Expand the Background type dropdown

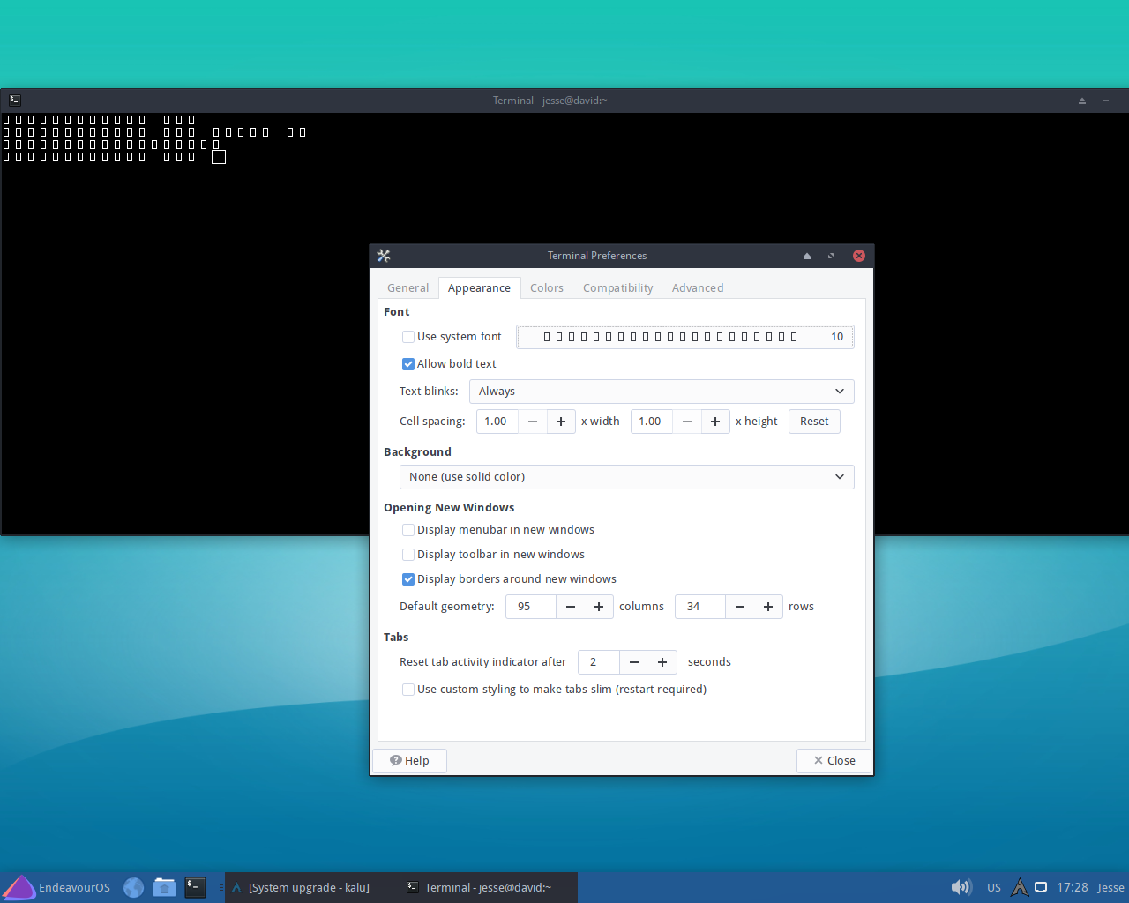(627, 477)
